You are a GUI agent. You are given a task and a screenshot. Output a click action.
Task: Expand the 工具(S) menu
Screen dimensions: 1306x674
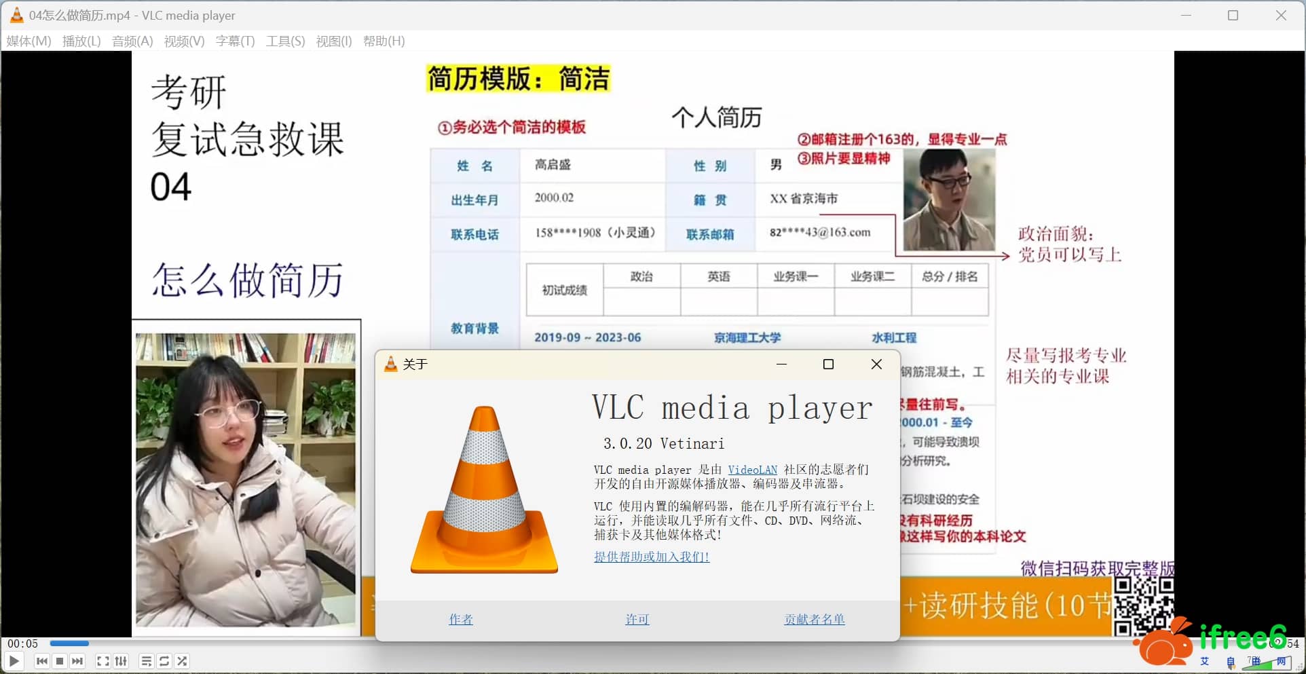point(285,41)
